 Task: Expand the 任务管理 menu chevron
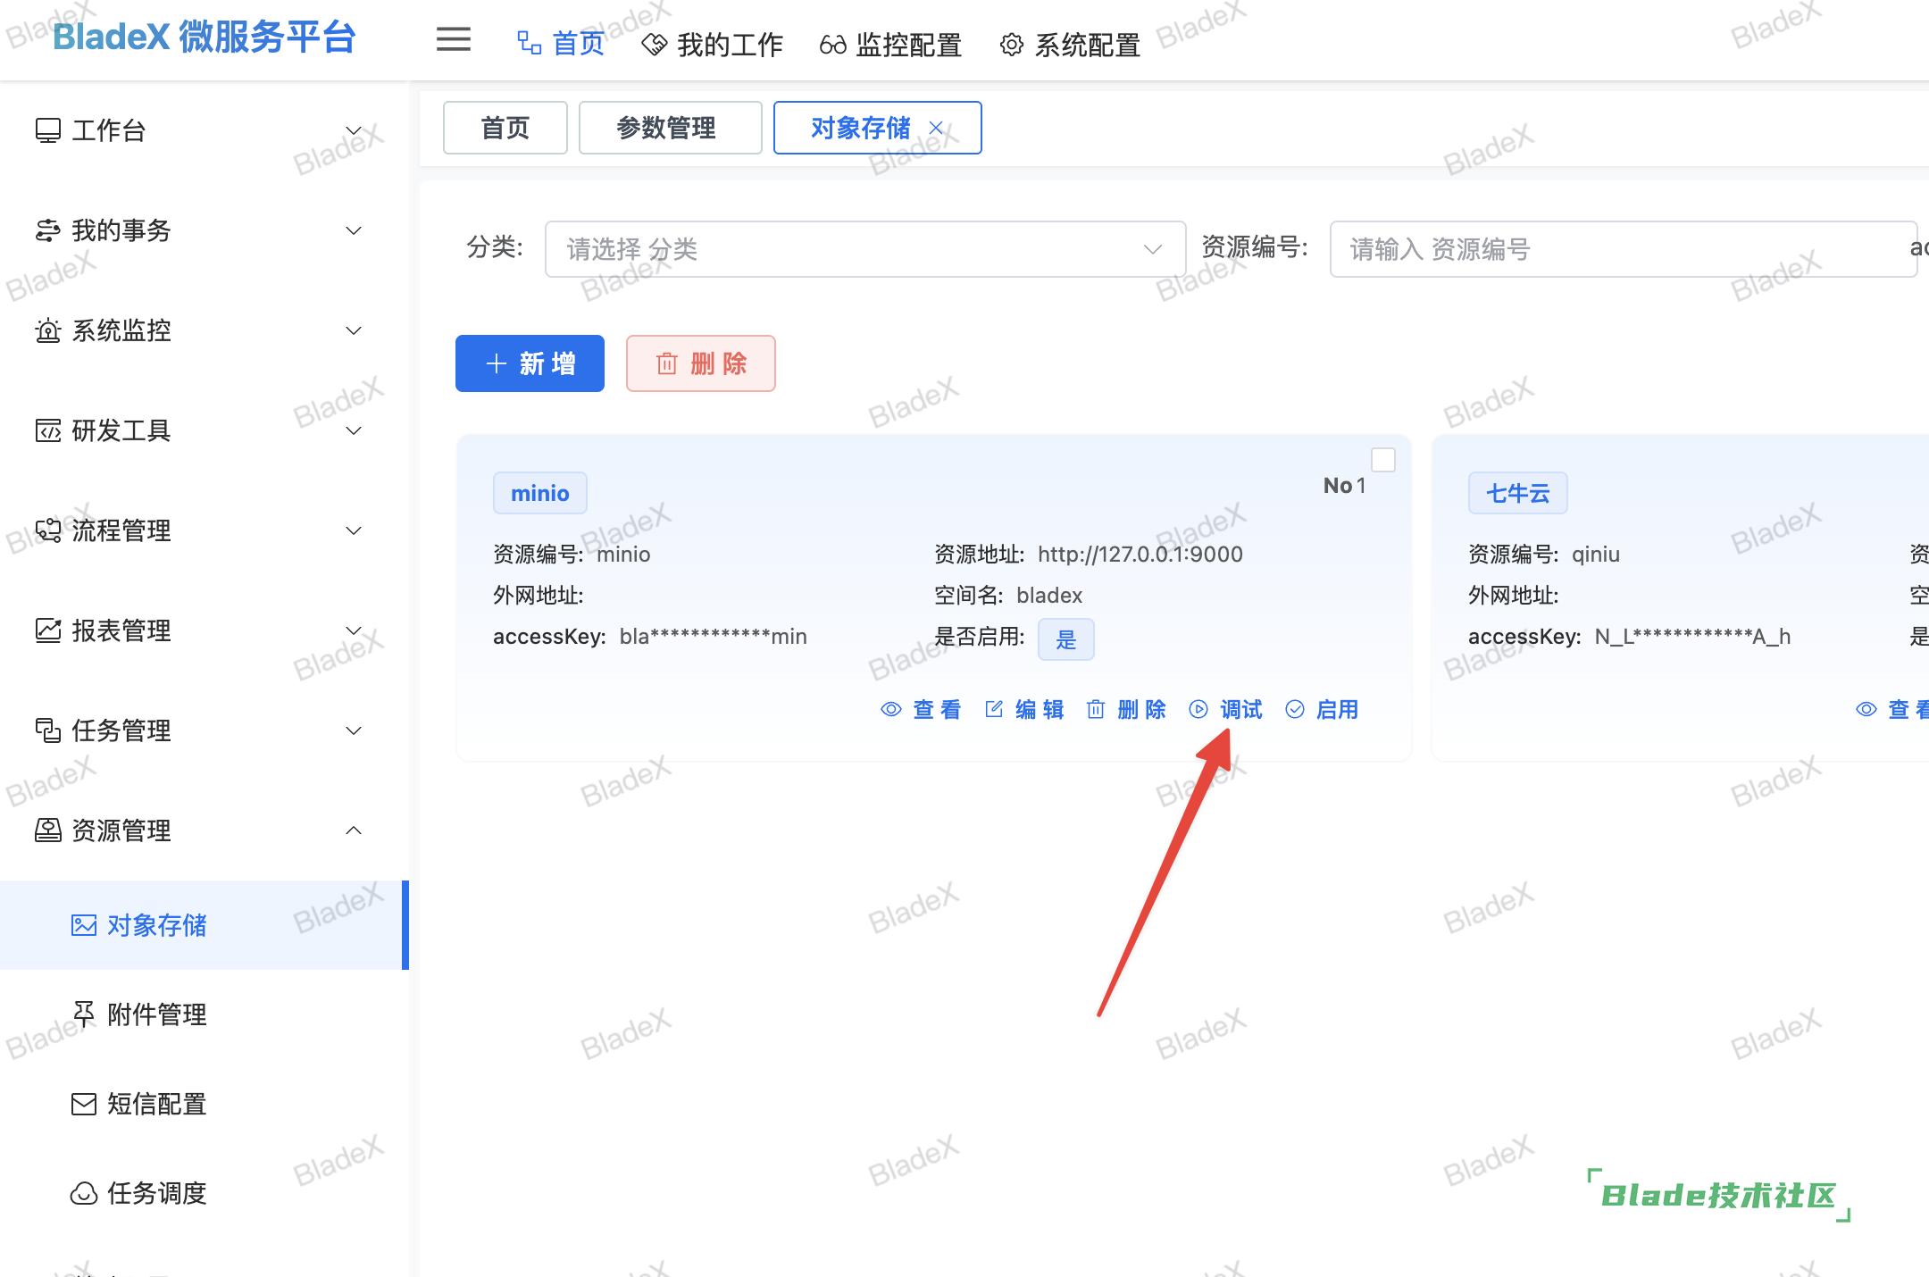click(x=354, y=730)
